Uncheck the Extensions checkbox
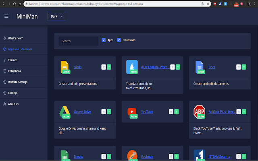The height and width of the screenshot is (161, 258). coord(119,40)
